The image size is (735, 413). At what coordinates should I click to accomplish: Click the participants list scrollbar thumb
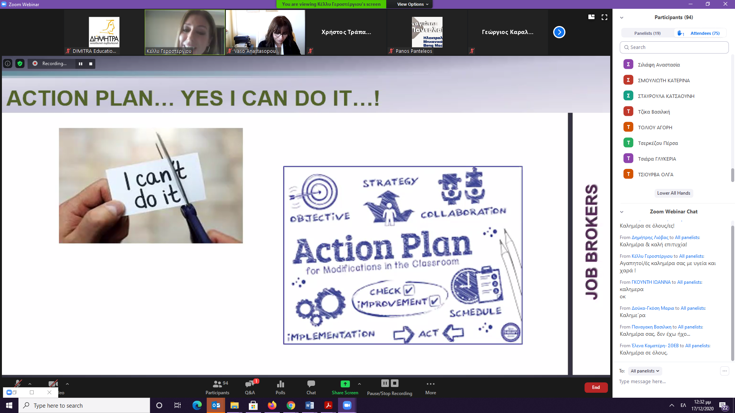tap(732, 175)
